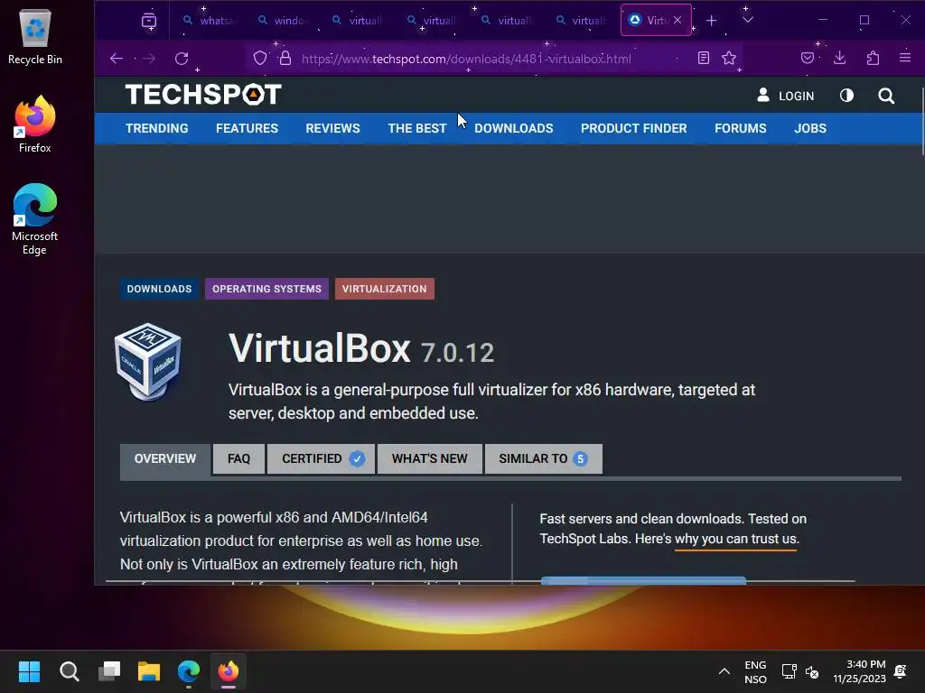This screenshot has width=925, height=693.
Task: Click the ENG NSO language indicator
Action: coord(755,671)
